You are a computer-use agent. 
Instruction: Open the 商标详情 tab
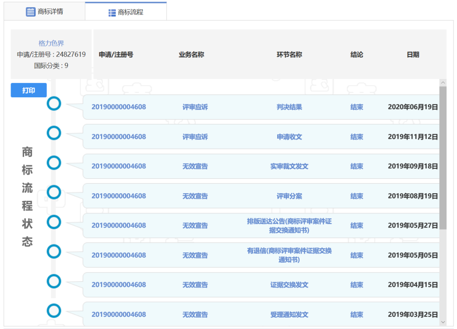point(44,11)
